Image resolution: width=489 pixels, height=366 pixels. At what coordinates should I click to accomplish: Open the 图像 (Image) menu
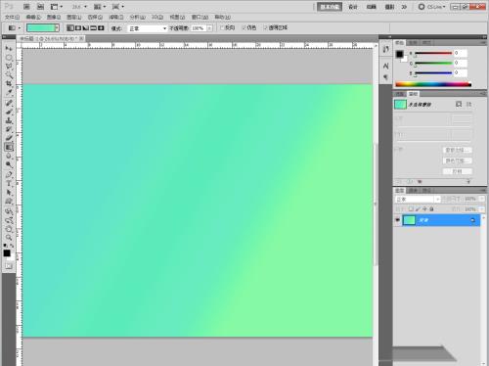pyautogui.click(x=54, y=17)
